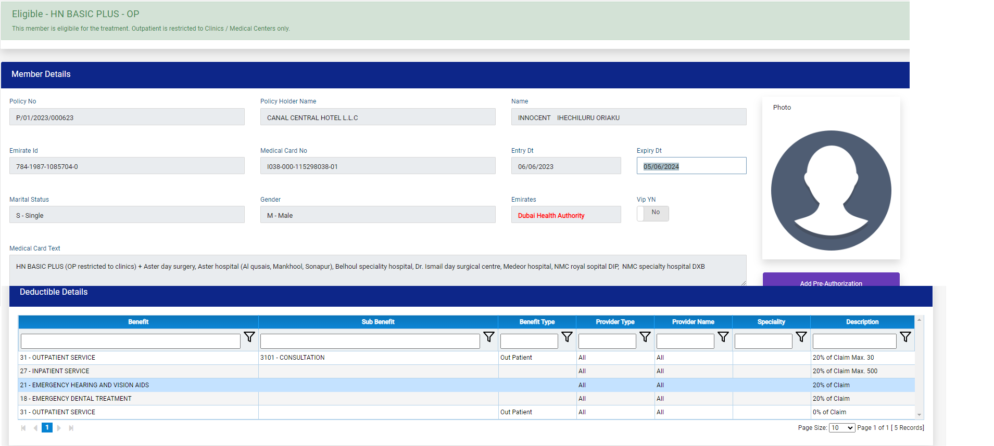Image resolution: width=994 pixels, height=446 pixels.
Task: Click the Add Pre-Authorization button
Action: [x=831, y=281]
